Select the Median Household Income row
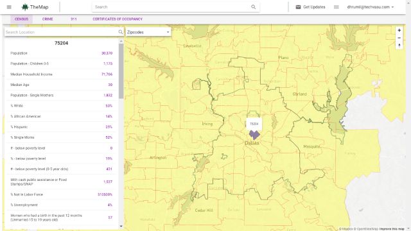 62,74
